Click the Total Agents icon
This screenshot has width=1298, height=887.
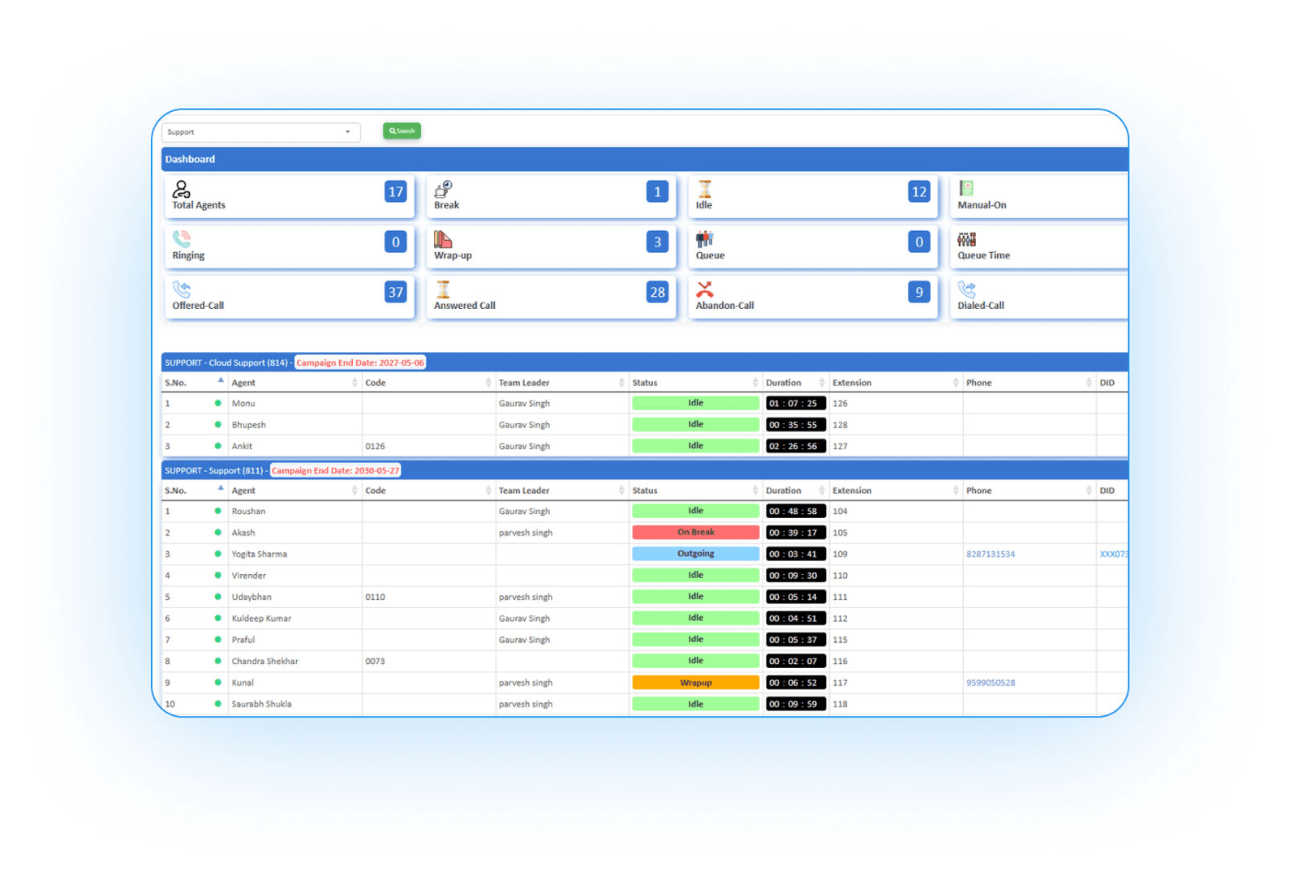(x=181, y=190)
